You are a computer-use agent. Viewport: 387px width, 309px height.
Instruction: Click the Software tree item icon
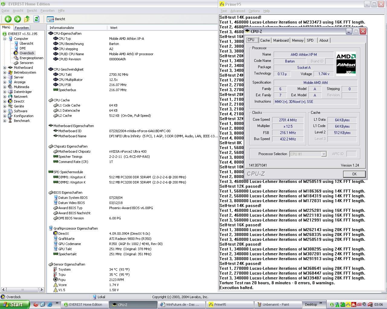coord(11,111)
